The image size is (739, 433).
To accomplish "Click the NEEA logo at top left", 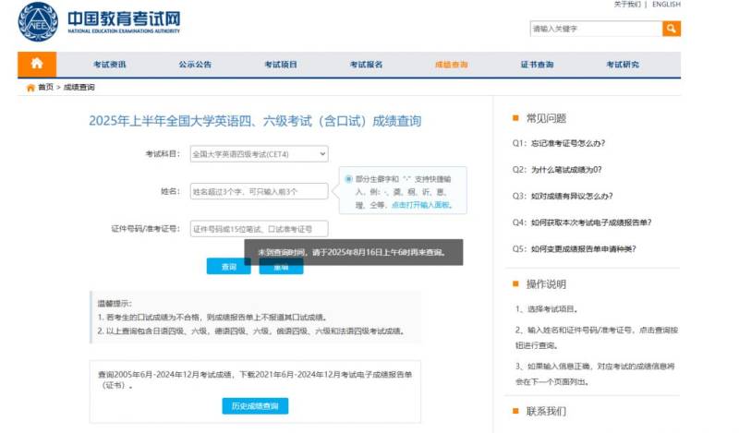I will (38, 21).
